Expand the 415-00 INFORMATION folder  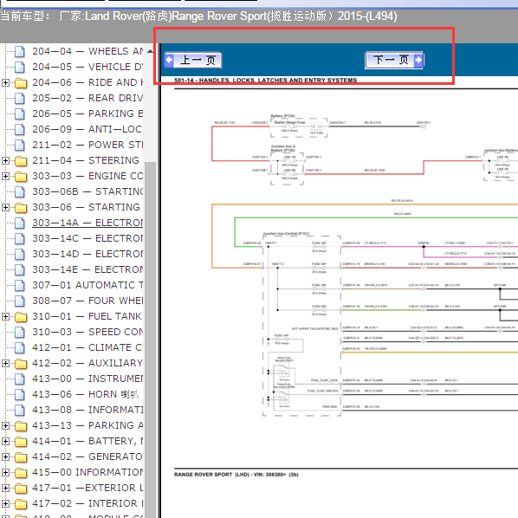coord(5,472)
